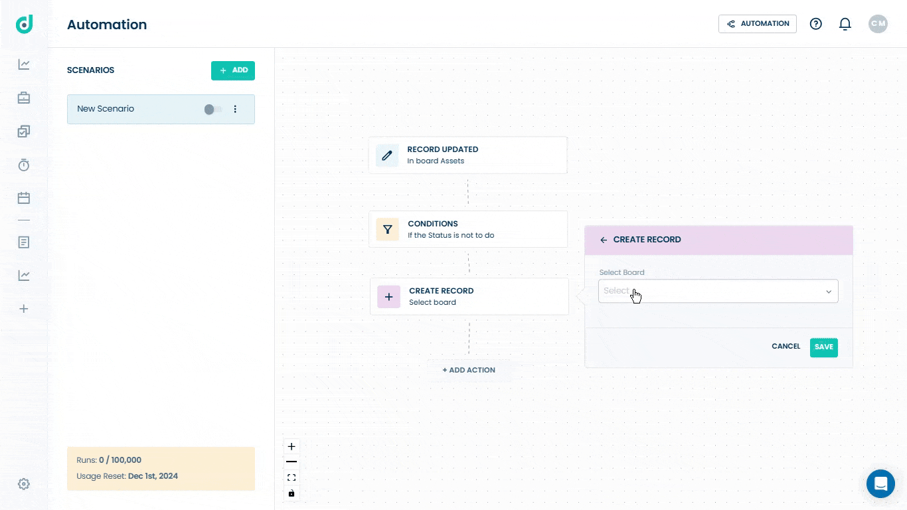Screen dimensions: 907x510
Task: Click the Usage Reset Dec 1st, 2024 text
Action: pyautogui.click(x=127, y=476)
